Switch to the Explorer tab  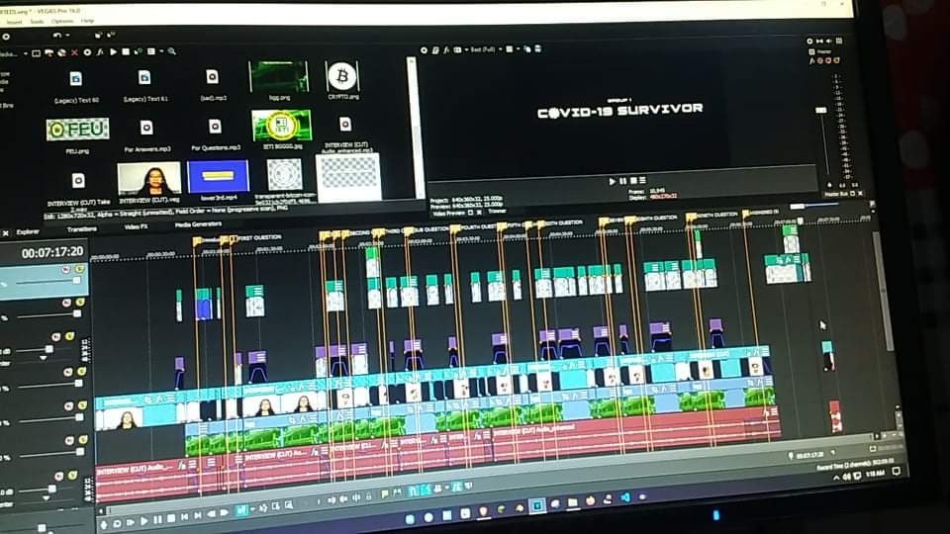click(x=28, y=231)
